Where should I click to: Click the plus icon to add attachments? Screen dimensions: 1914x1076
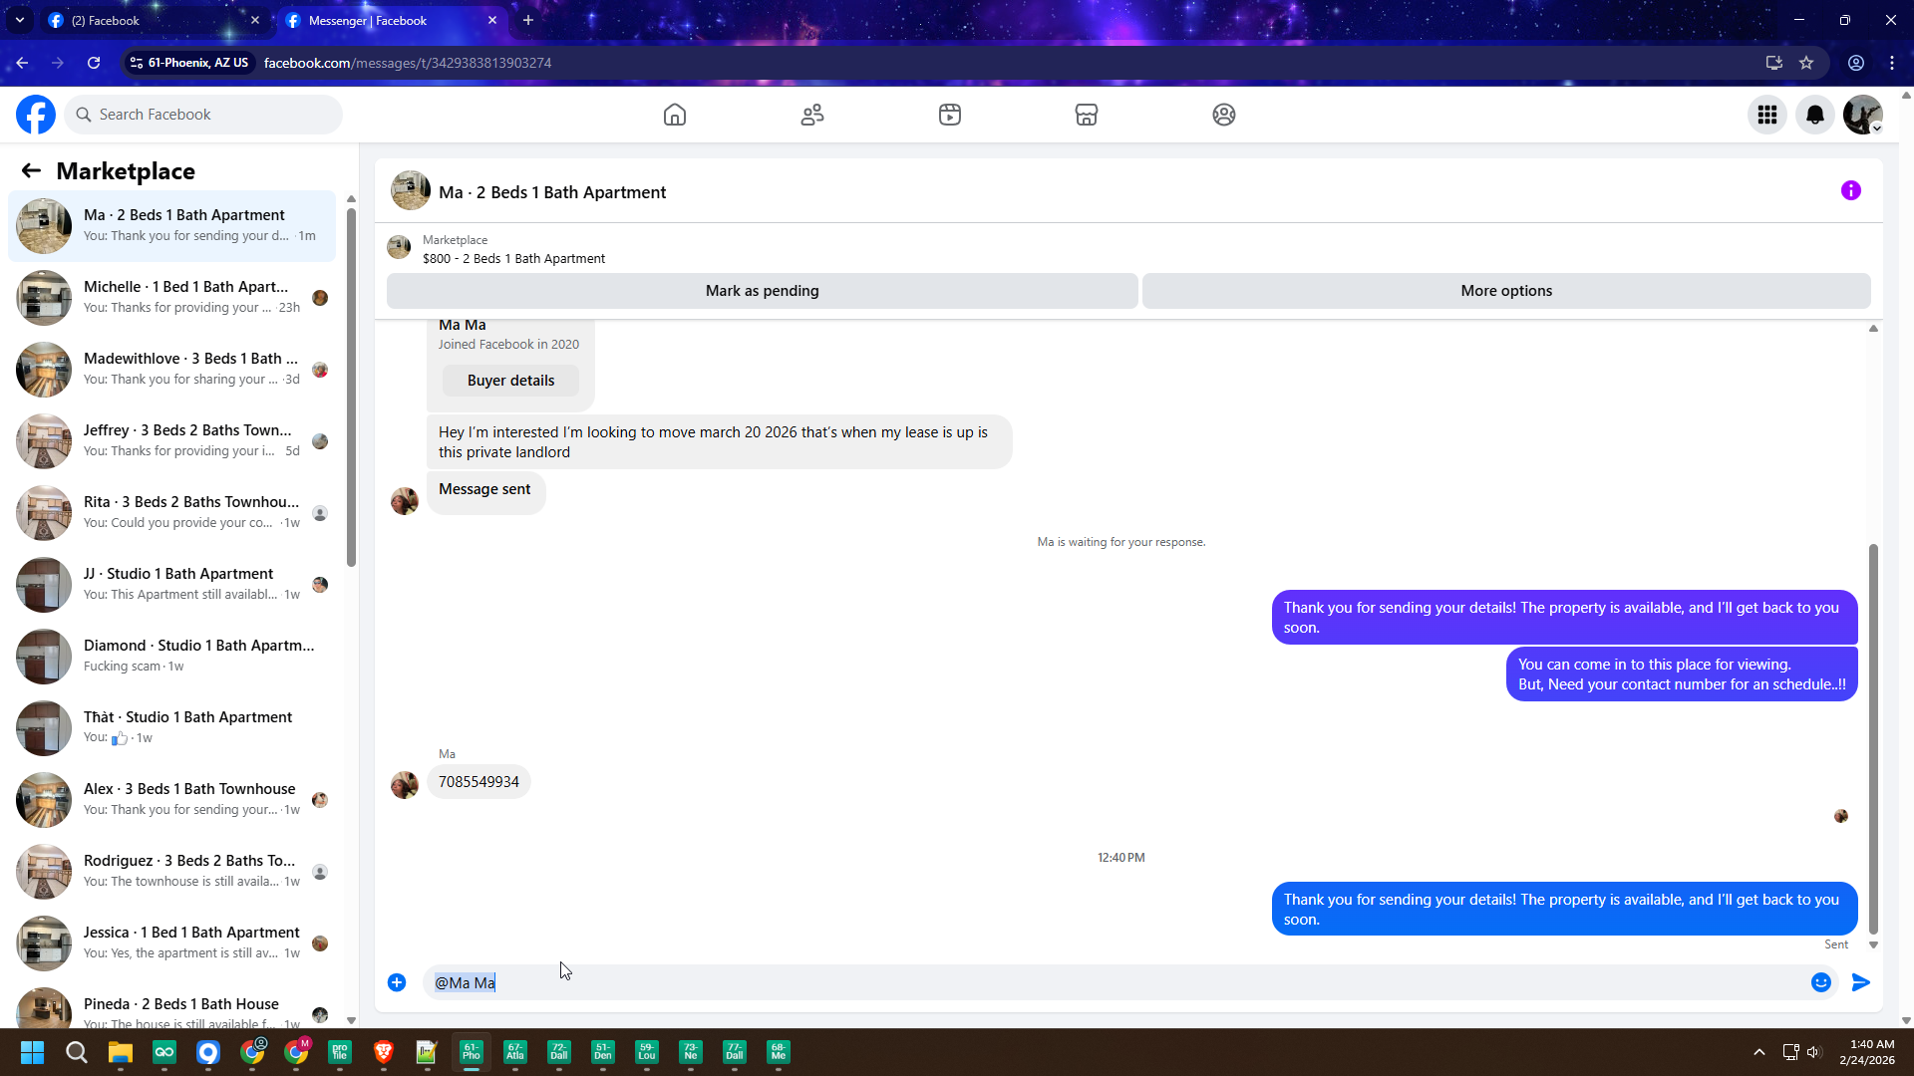(x=397, y=982)
